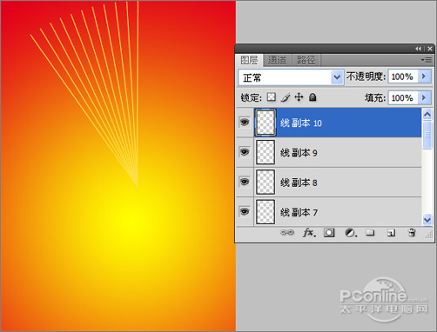
Task: Create a new layer group
Action: click(370, 232)
